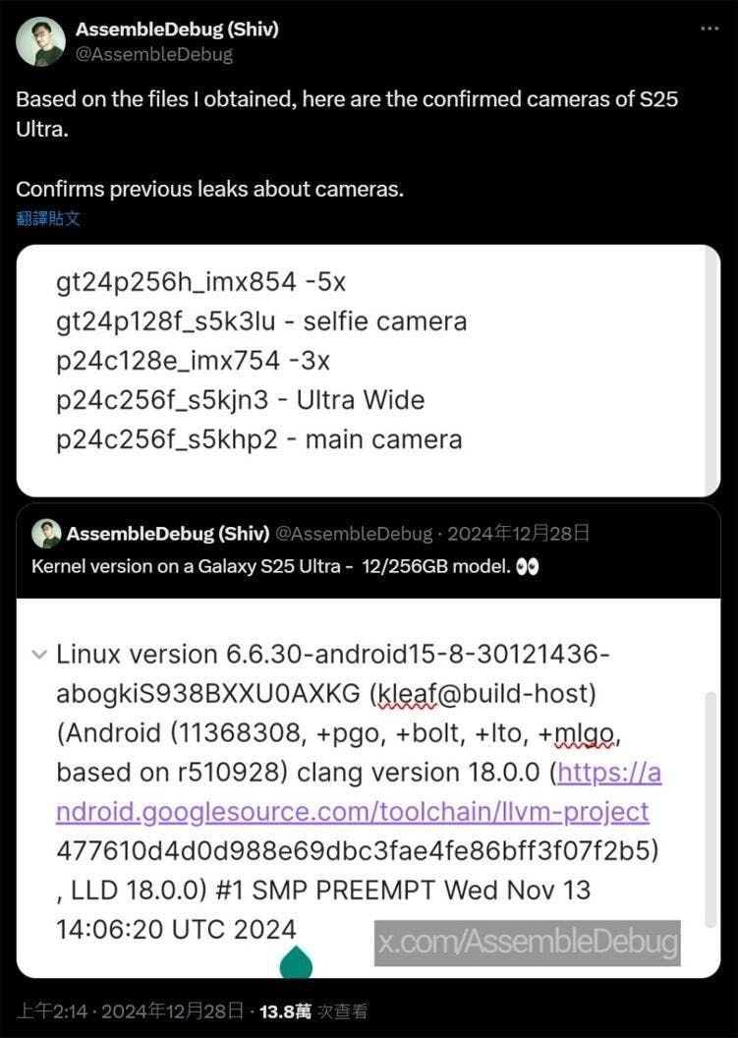The image size is (738, 1038).
Task: Click the translate post link
Action: click(48, 218)
